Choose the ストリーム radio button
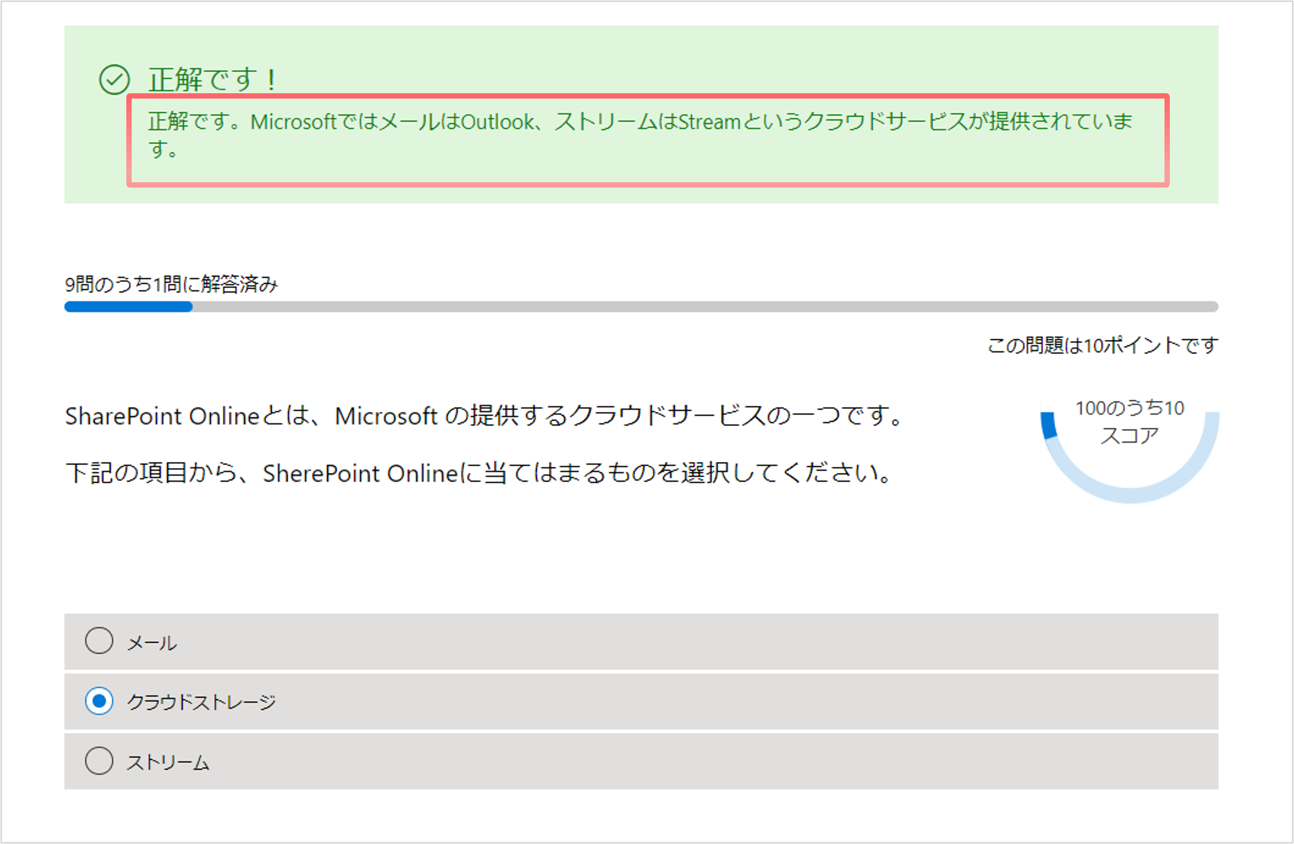1294x844 pixels. point(99,760)
